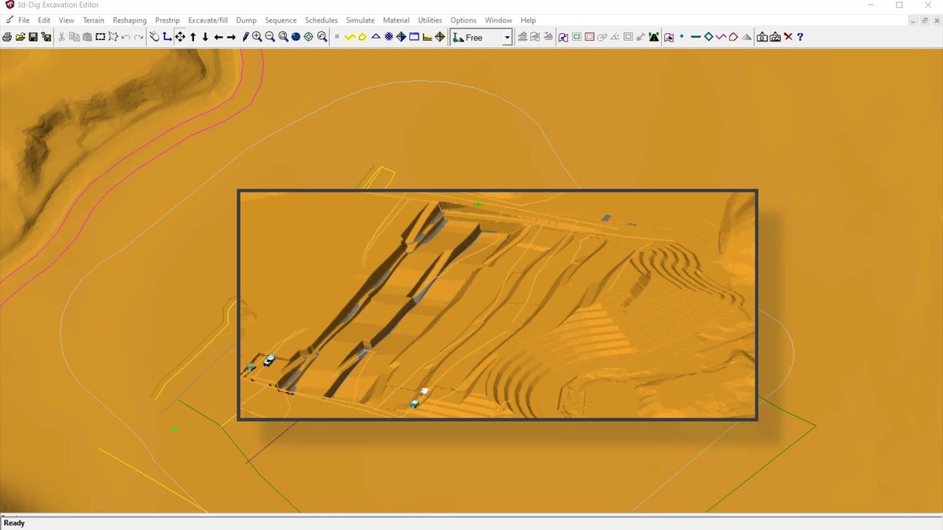Image resolution: width=943 pixels, height=530 pixels.
Task: Open the Dump menu
Action: pyautogui.click(x=246, y=20)
